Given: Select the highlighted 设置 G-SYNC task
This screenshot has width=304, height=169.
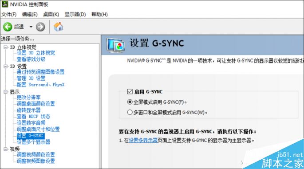Looking at the screenshot, I should [31, 135].
